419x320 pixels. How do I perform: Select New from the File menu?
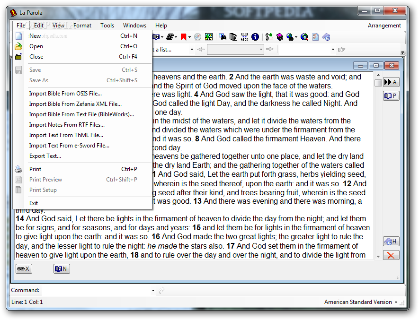83,36
